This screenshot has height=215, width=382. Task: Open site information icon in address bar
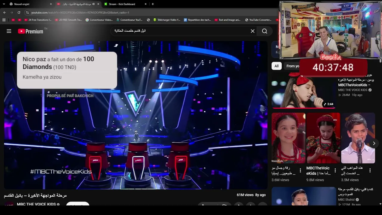pyautogui.click(x=27, y=13)
